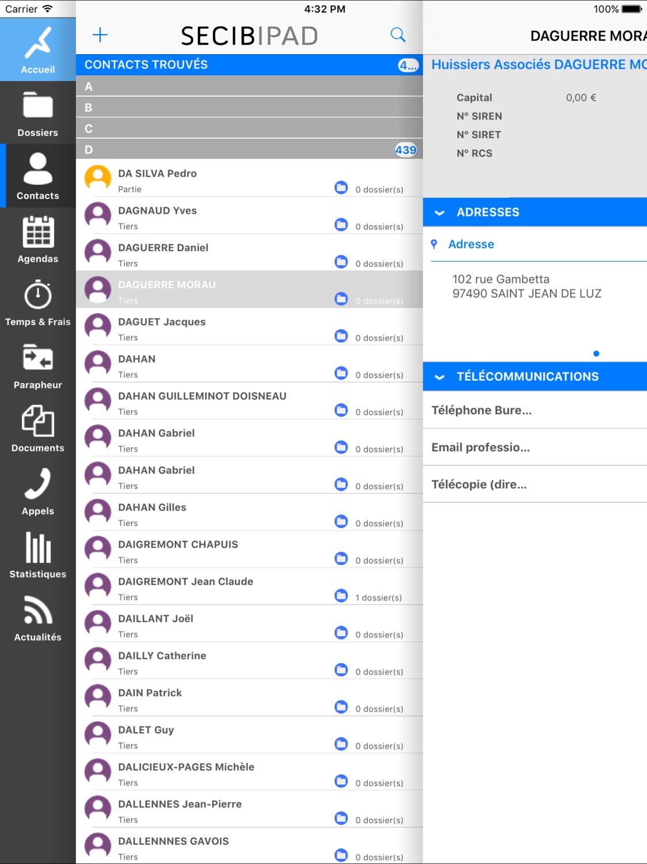This screenshot has width=647, height=864.
Task: Expand the letter A contact group
Action: 249,86
